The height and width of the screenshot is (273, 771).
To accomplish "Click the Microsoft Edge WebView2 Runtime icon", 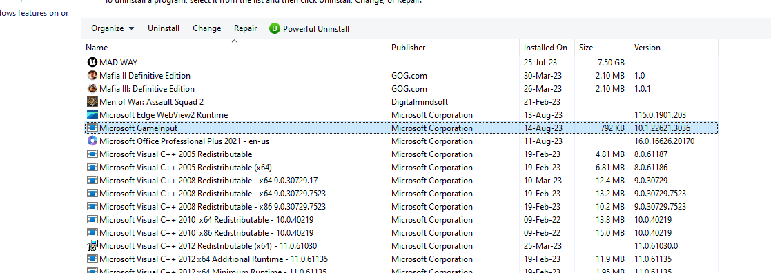I will pos(92,115).
